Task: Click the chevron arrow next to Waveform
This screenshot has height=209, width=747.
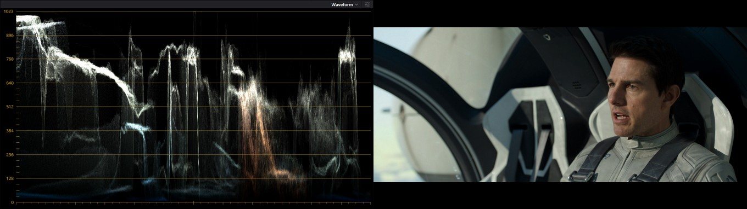Action: 356,4
